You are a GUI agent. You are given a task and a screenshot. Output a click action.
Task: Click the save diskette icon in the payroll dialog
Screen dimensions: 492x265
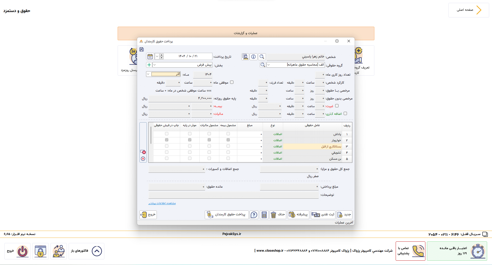(x=141, y=49)
